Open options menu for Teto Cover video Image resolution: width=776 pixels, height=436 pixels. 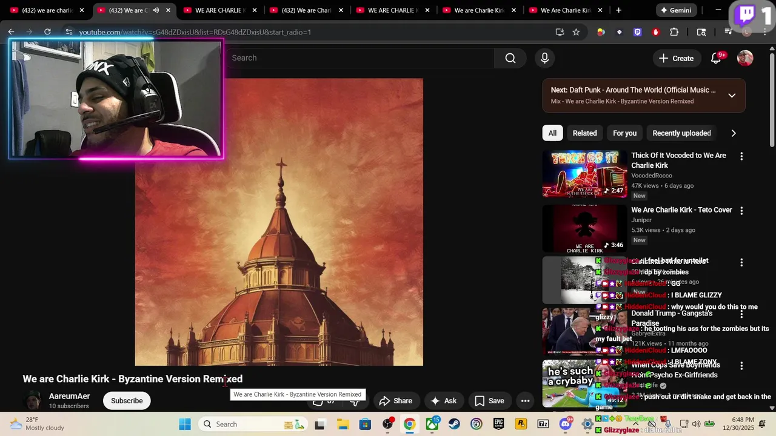(x=741, y=211)
